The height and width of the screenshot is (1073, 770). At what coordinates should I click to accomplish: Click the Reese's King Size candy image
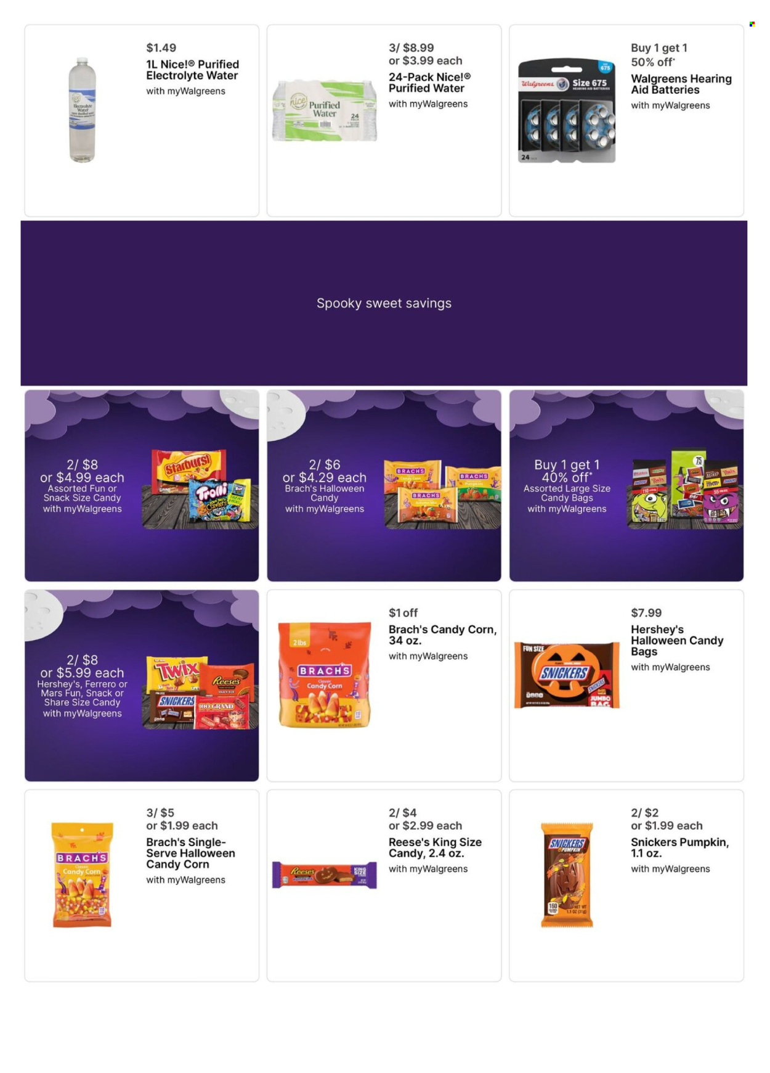coord(325,874)
